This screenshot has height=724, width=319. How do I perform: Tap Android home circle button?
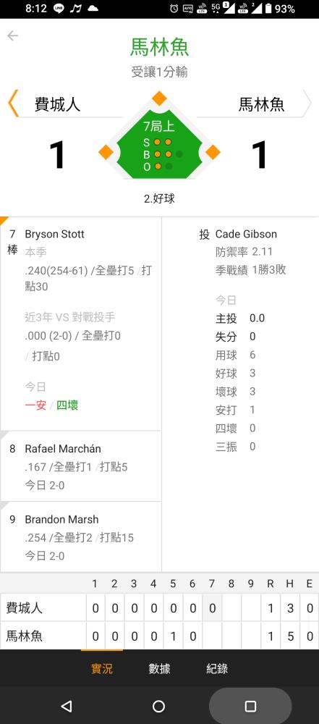(159, 705)
